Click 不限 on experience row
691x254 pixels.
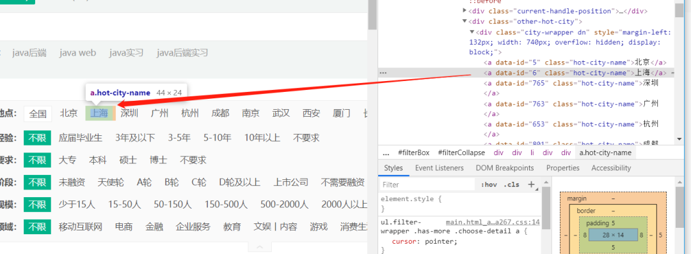click(38, 138)
